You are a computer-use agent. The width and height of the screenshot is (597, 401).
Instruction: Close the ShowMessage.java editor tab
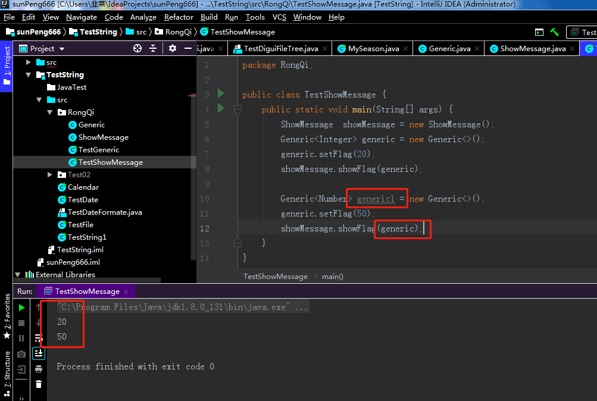pos(572,49)
